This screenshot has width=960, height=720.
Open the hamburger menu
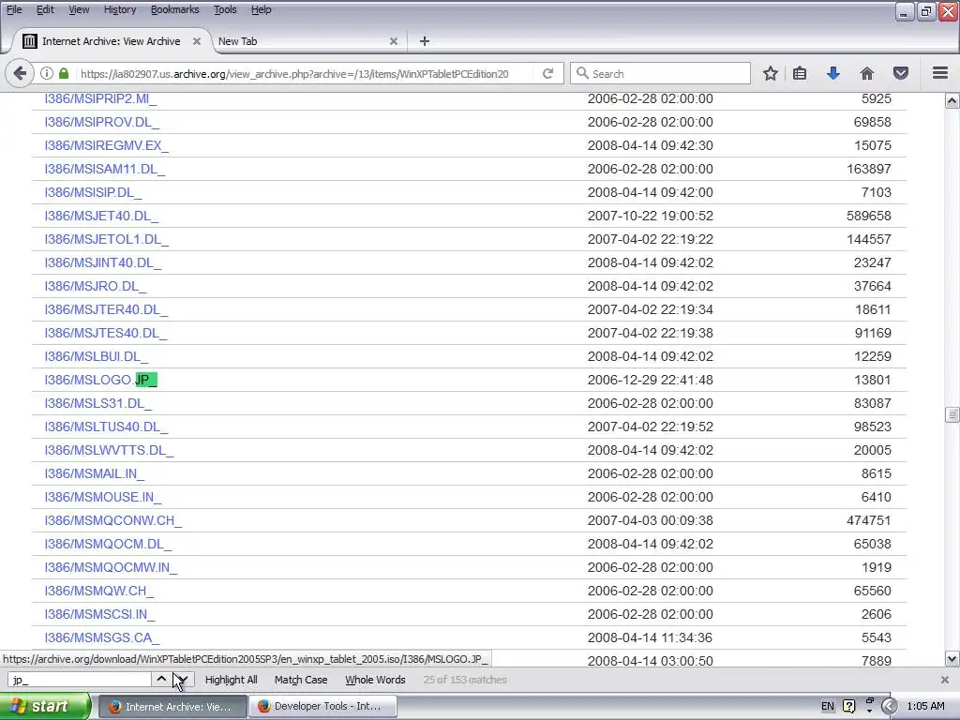940,73
